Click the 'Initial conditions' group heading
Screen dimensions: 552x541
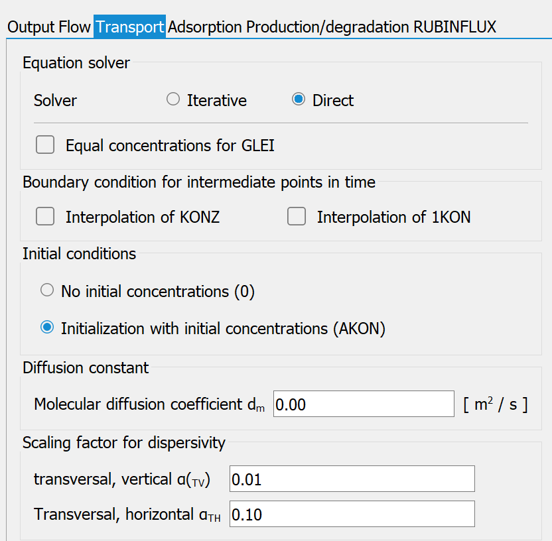tap(79, 254)
